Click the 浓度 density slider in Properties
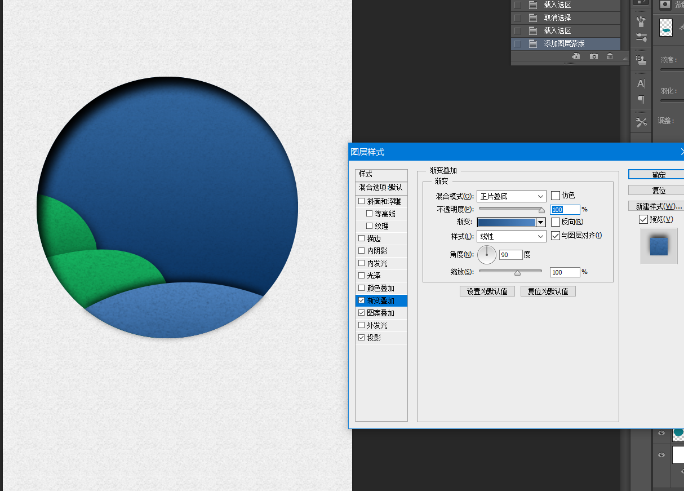 click(672, 70)
